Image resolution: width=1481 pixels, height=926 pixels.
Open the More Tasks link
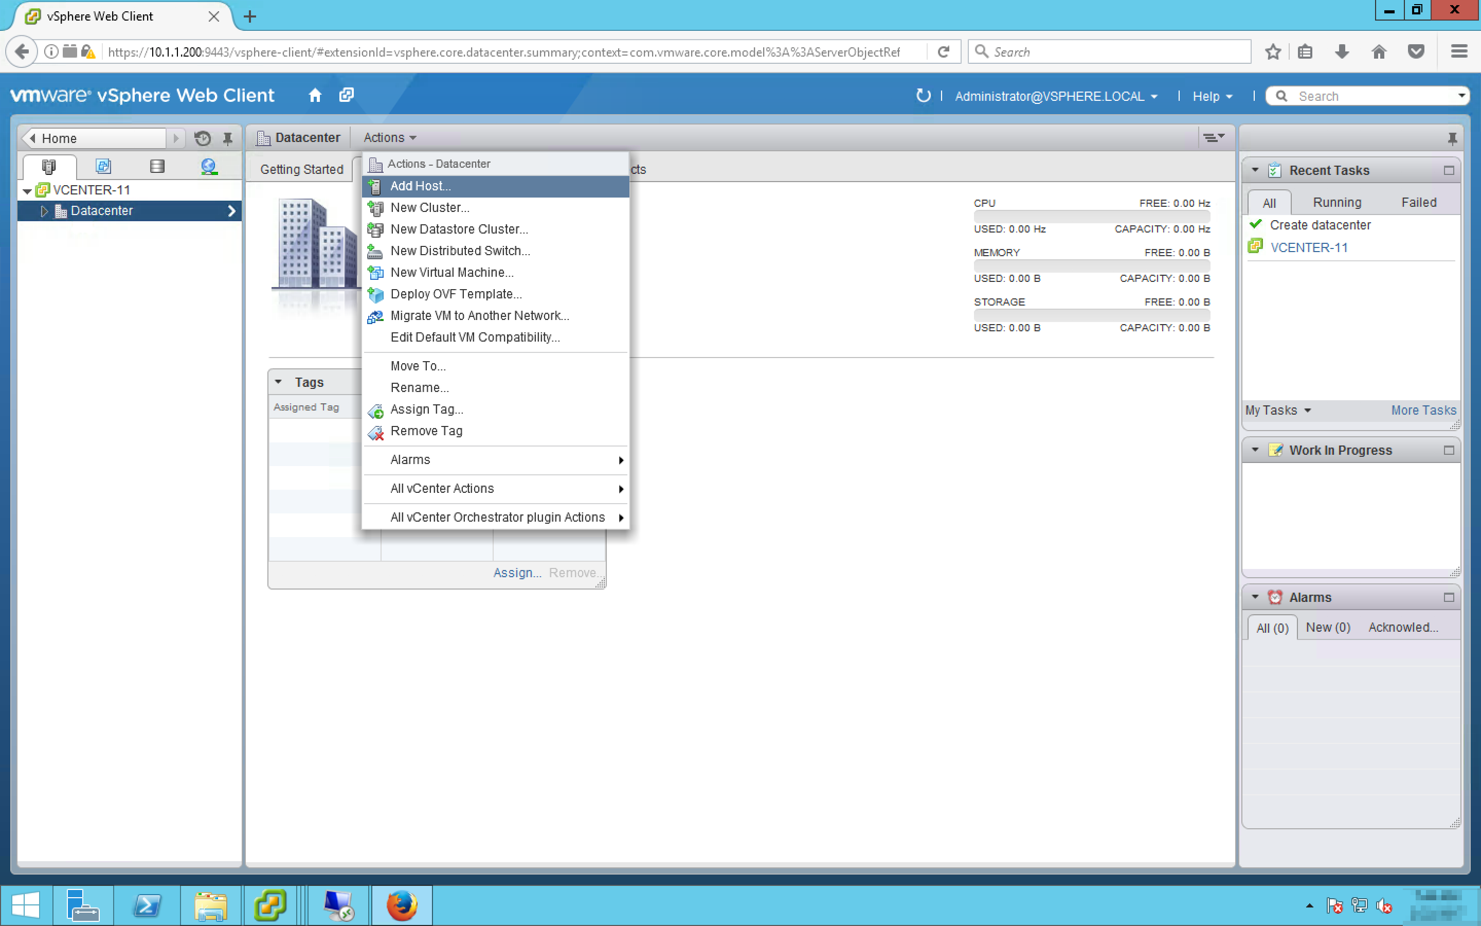1423,411
